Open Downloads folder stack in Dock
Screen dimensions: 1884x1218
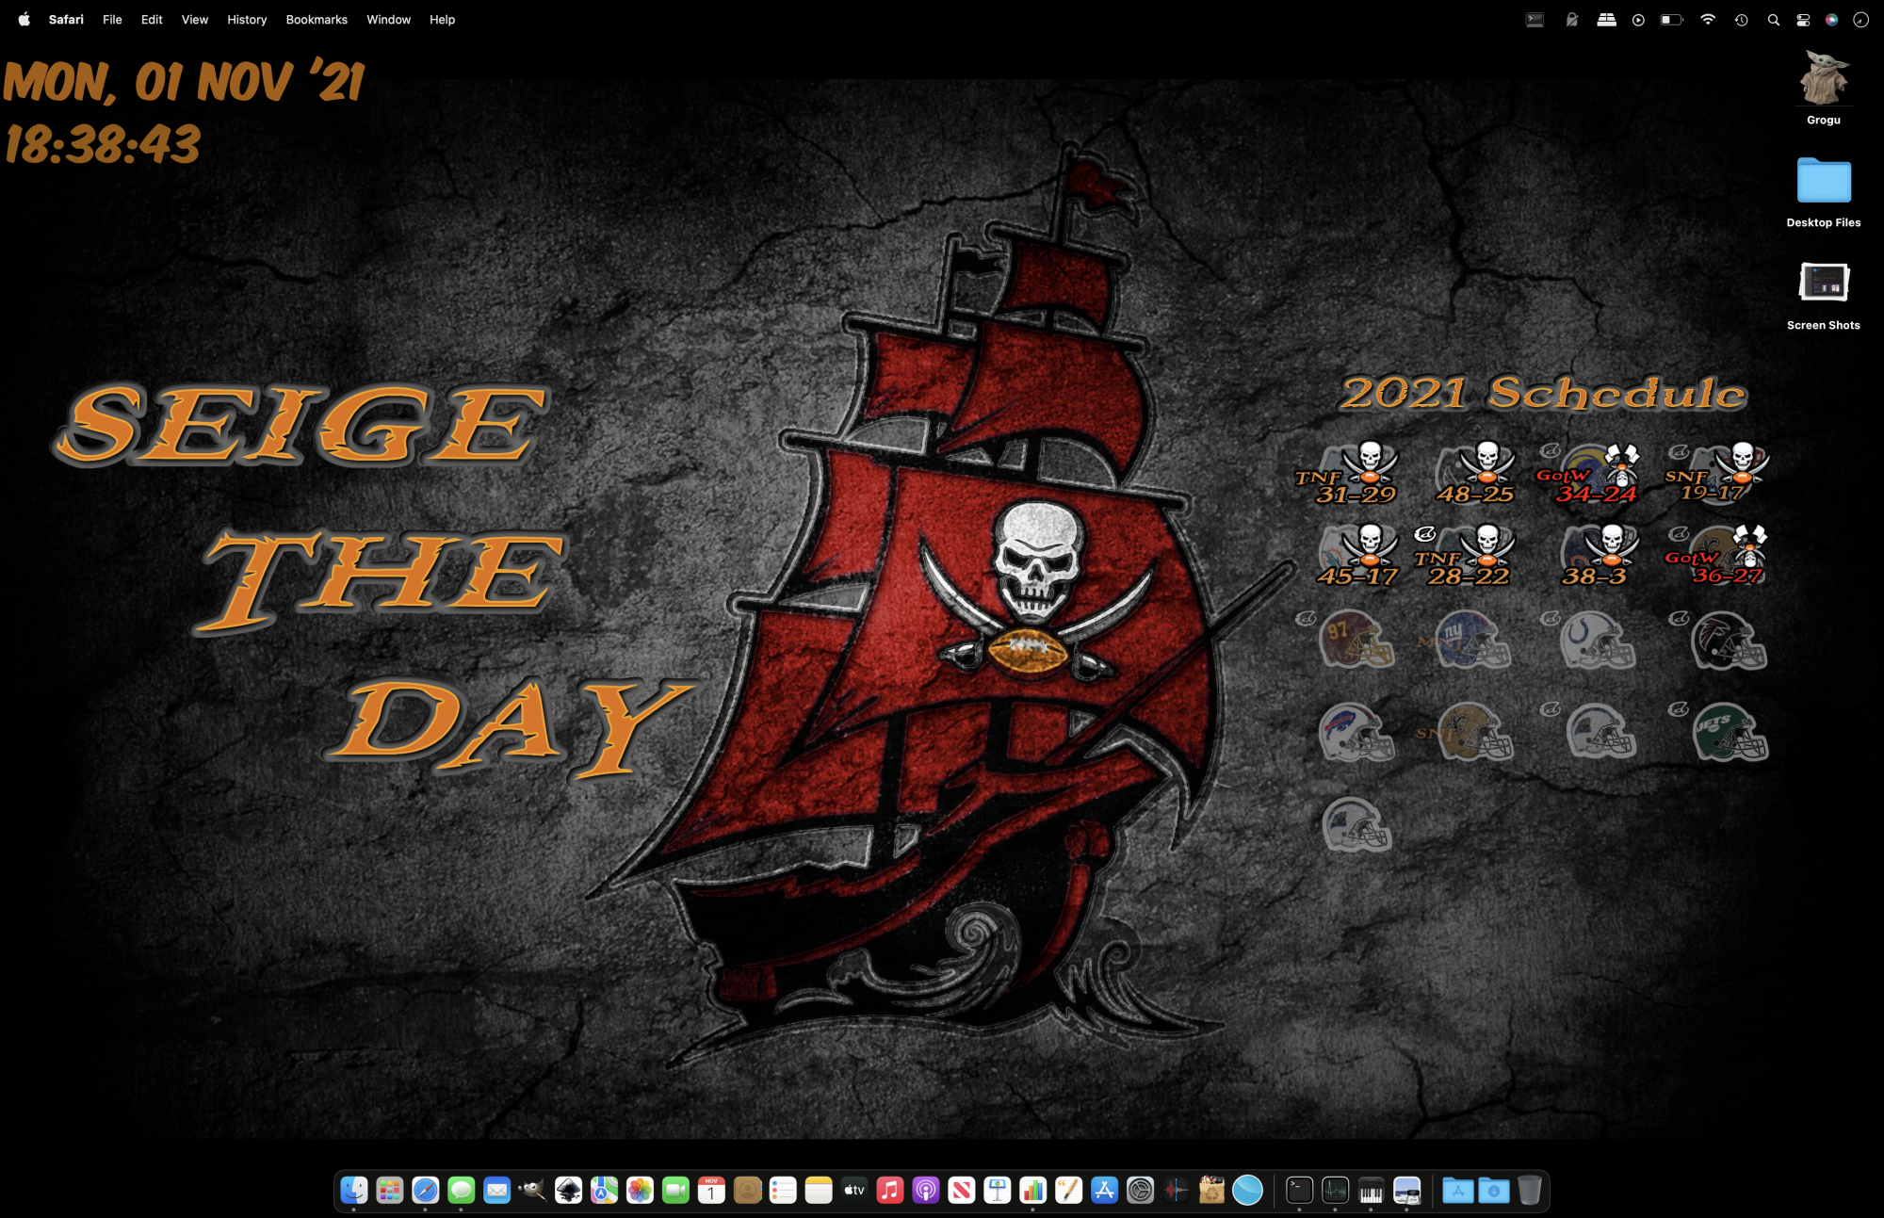(1494, 1190)
